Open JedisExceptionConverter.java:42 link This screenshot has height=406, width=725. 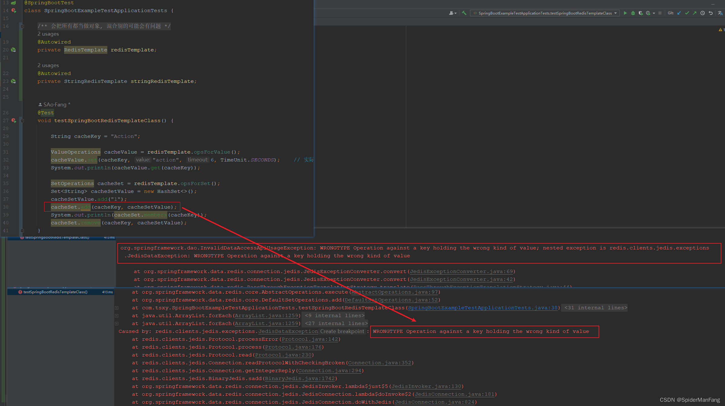pyautogui.click(x=461, y=279)
